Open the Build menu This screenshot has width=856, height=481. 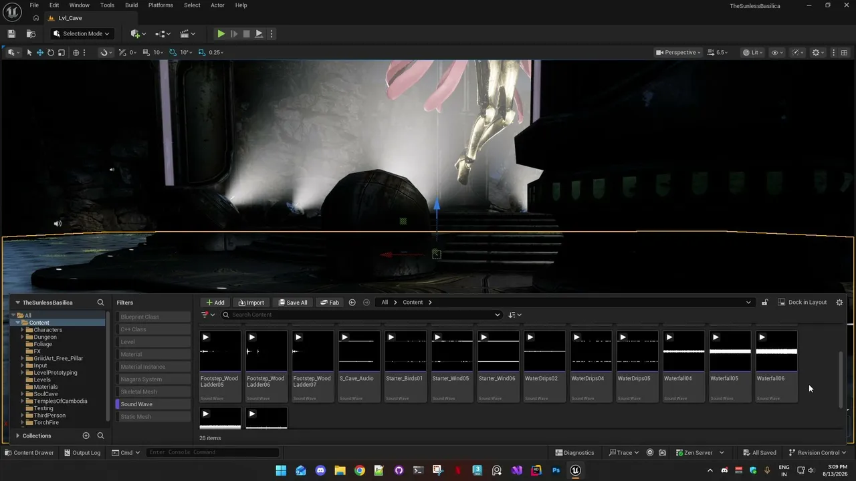131,5
